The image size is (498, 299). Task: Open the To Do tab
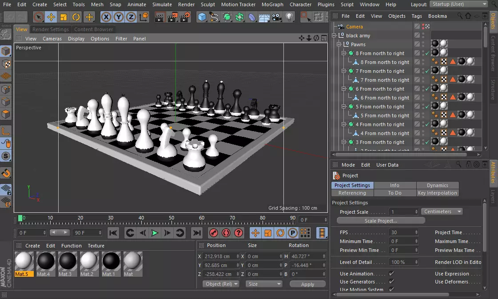click(395, 193)
